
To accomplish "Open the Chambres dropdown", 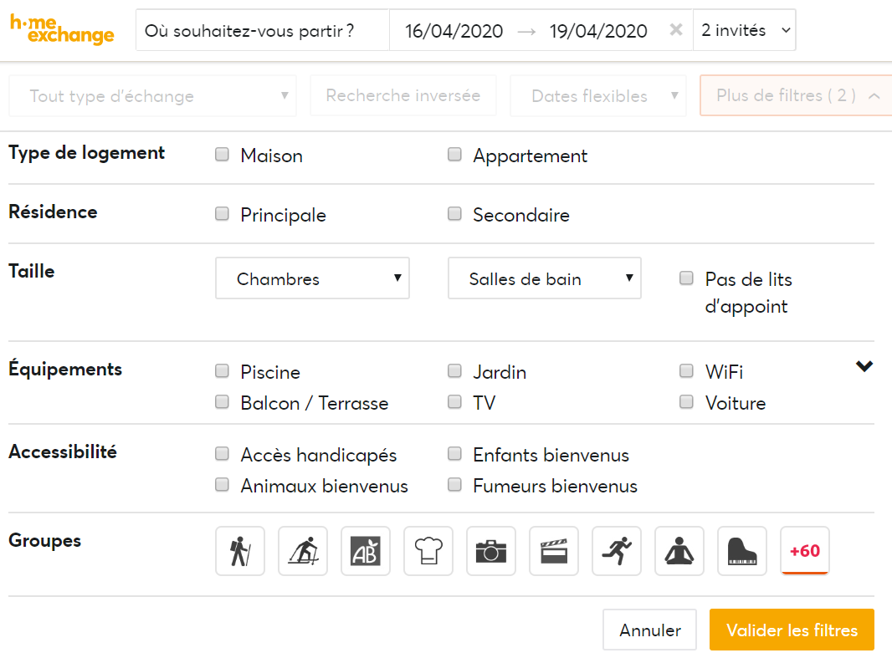I will tap(312, 278).
